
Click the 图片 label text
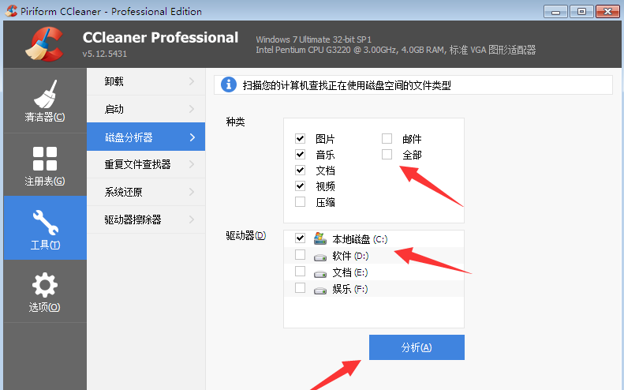[x=325, y=139]
